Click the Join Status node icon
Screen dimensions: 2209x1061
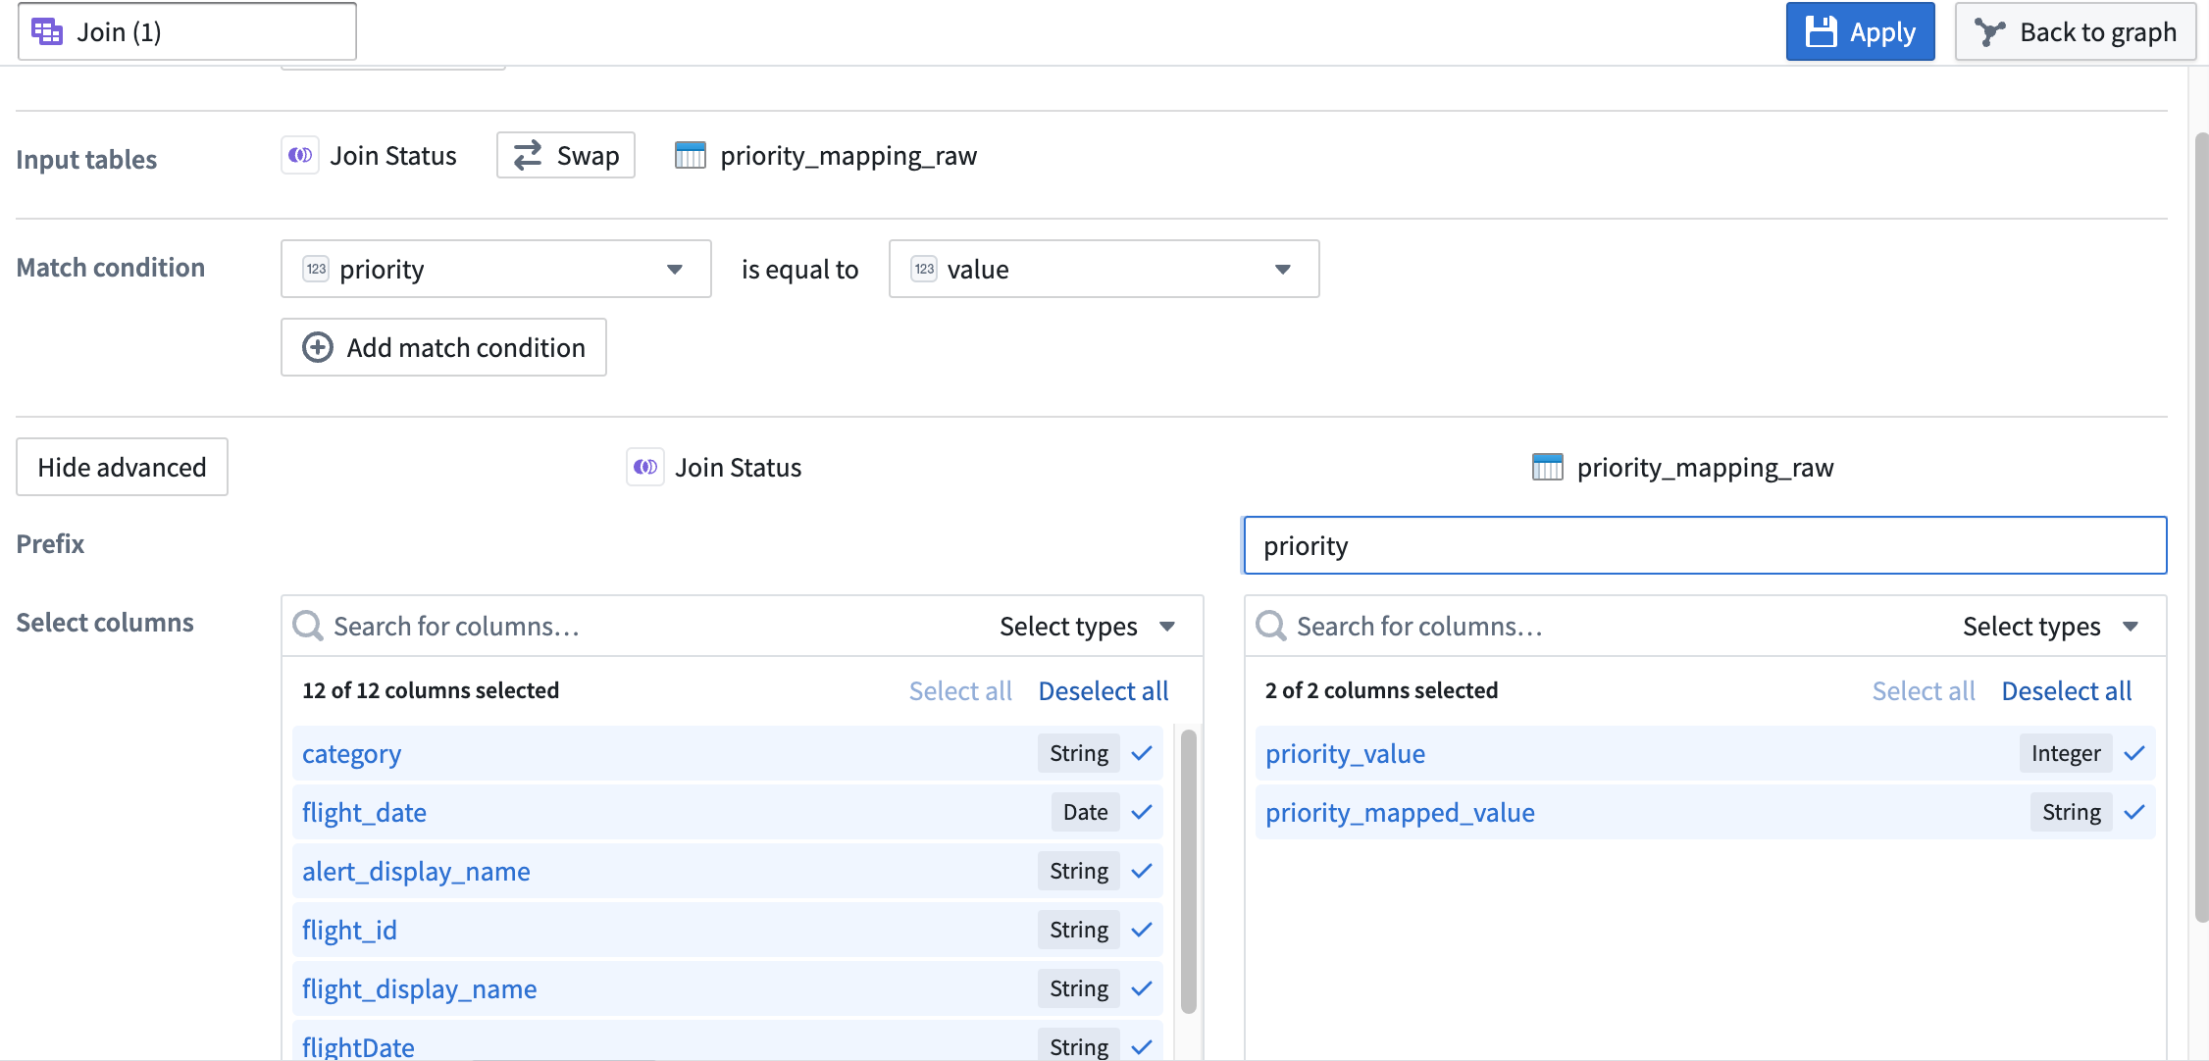(298, 155)
